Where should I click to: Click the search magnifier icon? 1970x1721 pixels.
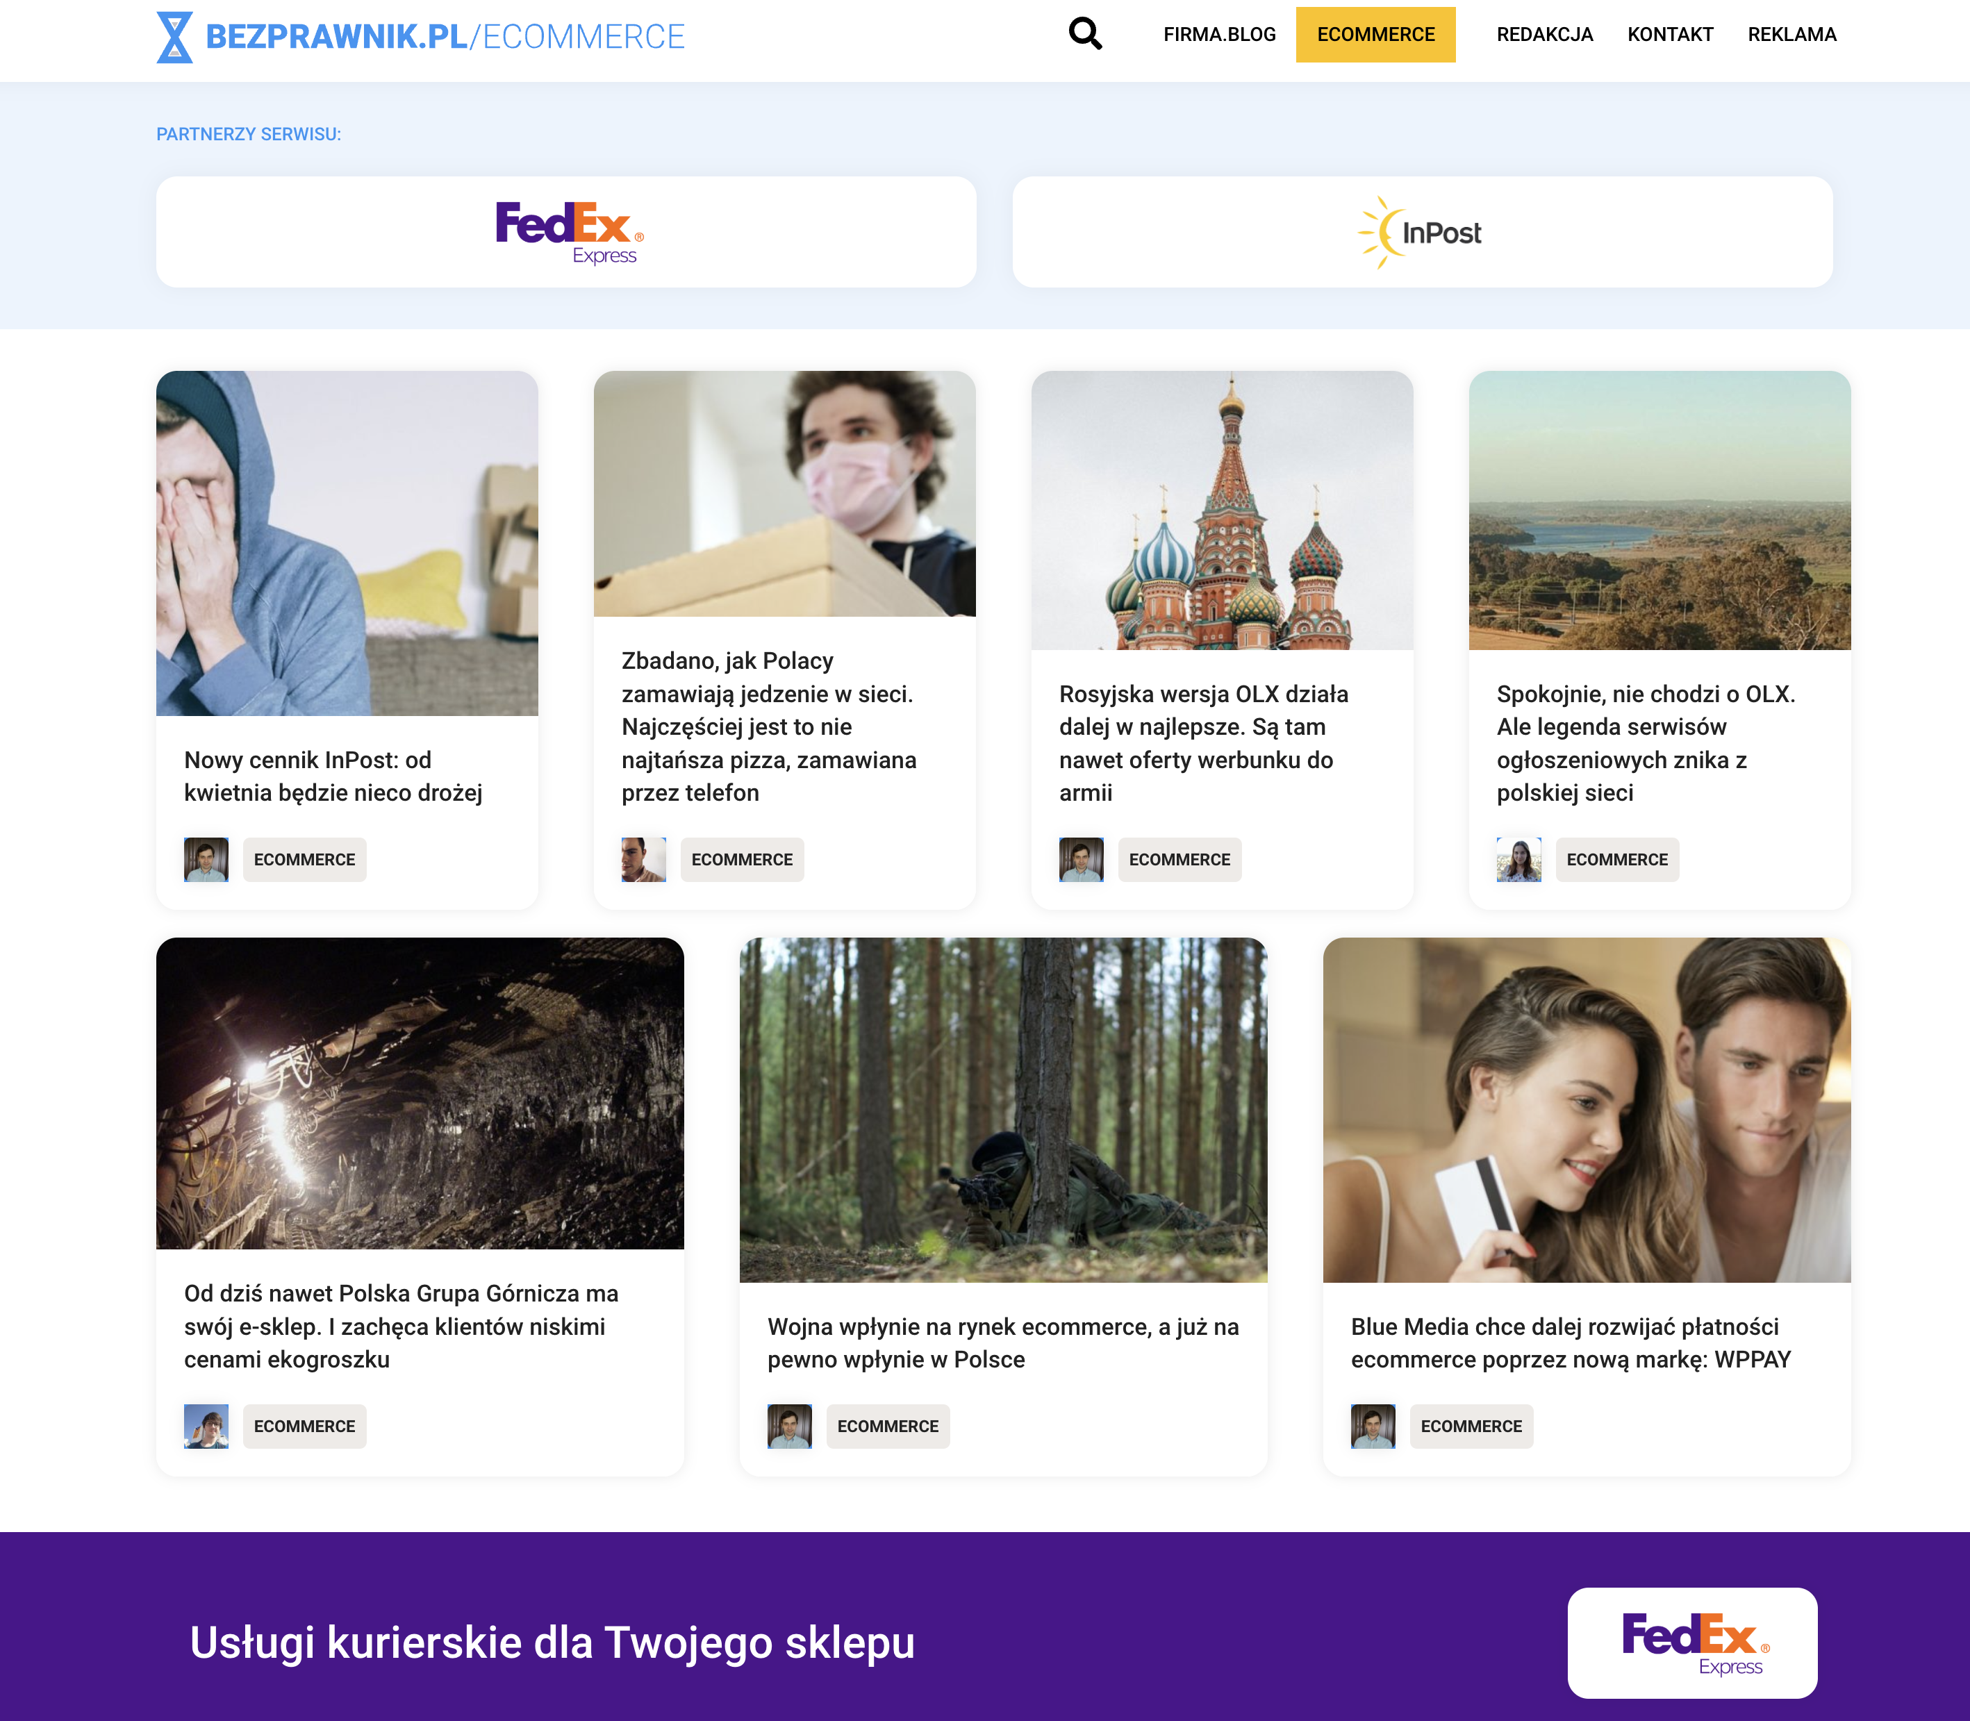tap(1084, 33)
